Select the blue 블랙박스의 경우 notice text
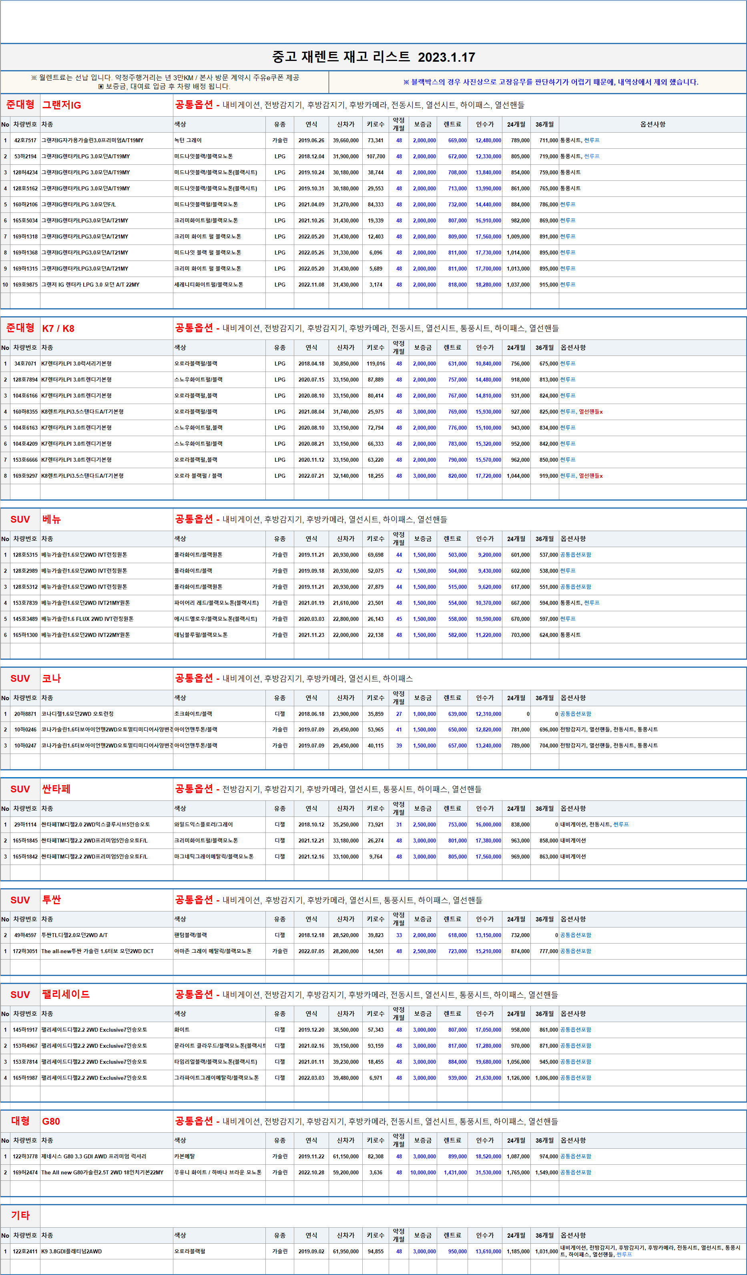Screen dimensions: 747x1275 point(550,82)
